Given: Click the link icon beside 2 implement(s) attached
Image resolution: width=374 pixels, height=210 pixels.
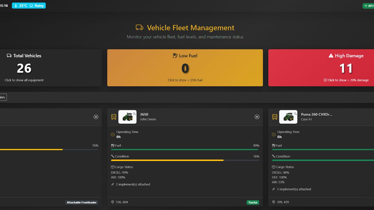Looking at the screenshot, I should click(113, 184).
